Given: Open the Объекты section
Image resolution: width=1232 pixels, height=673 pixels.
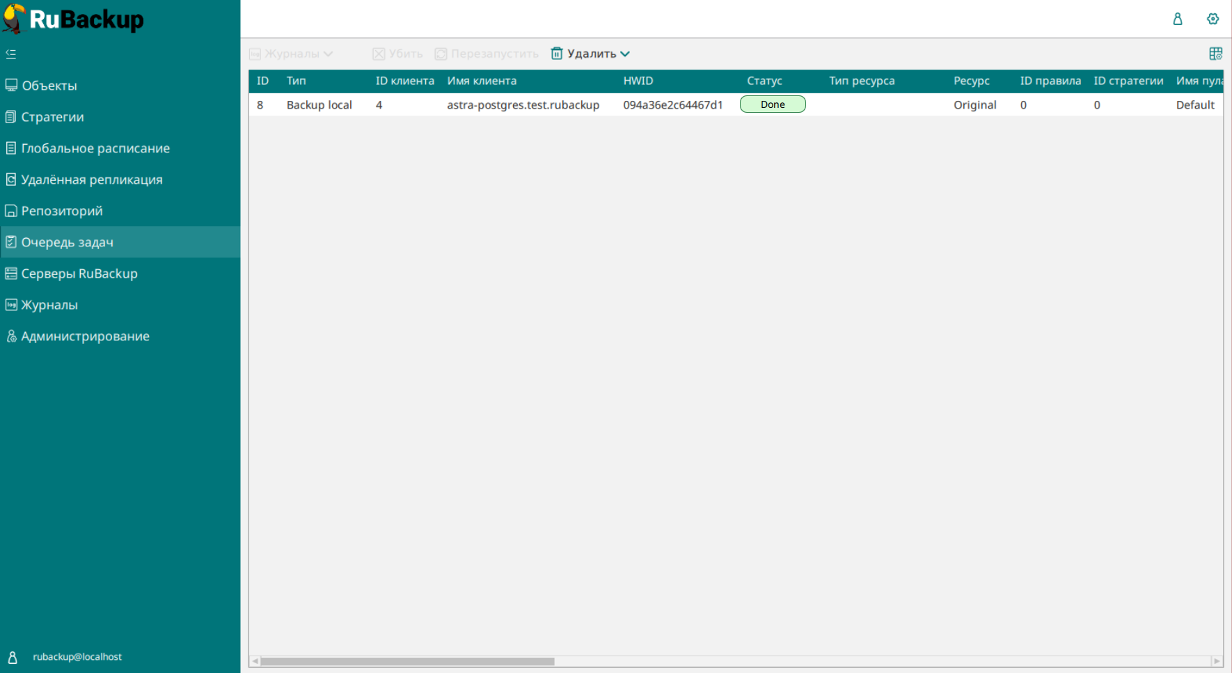Looking at the screenshot, I should click(49, 86).
